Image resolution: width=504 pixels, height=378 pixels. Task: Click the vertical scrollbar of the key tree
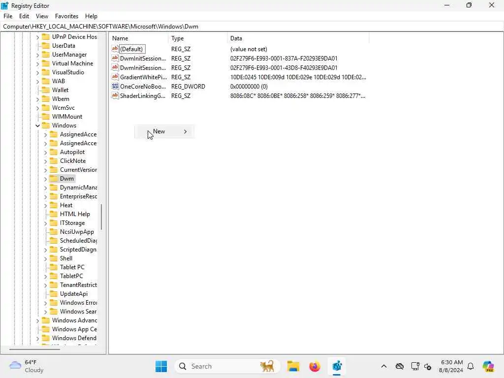(101, 217)
